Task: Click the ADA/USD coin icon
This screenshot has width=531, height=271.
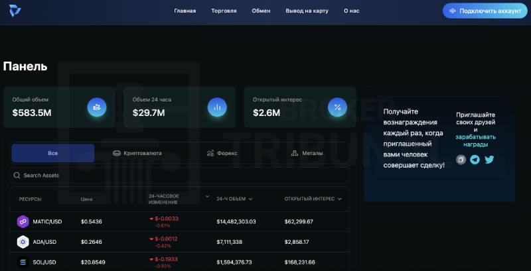Action: [x=23, y=243]
